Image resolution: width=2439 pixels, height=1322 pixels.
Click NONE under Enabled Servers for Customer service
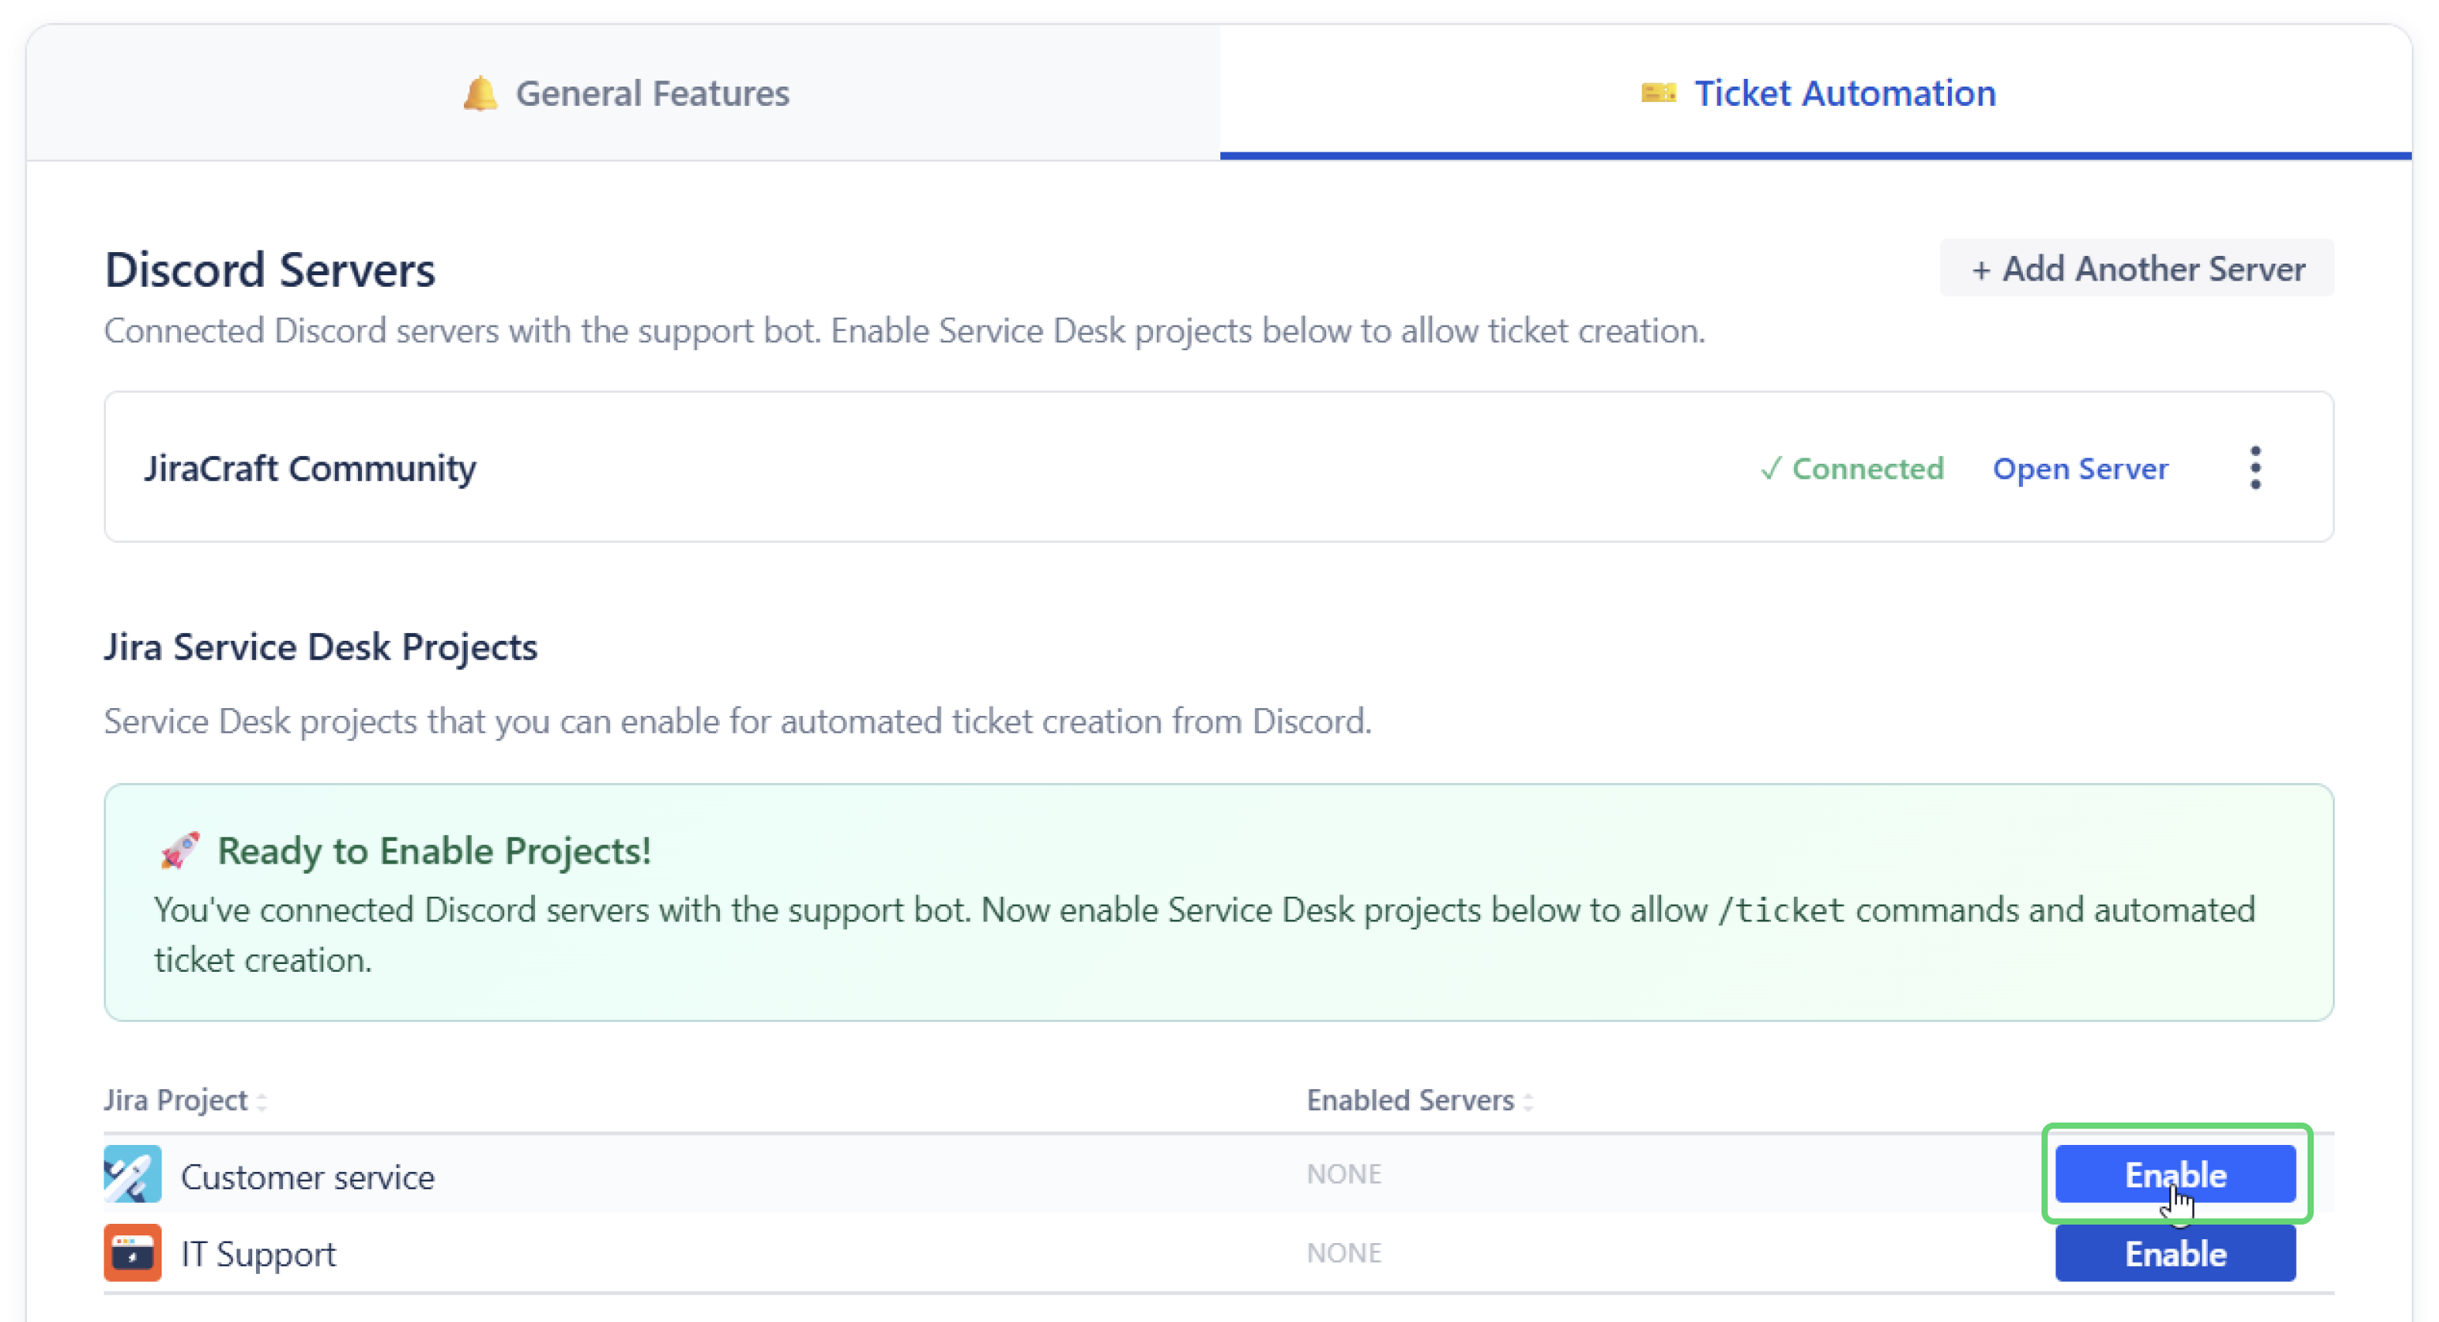(x=1343, y=1174)
